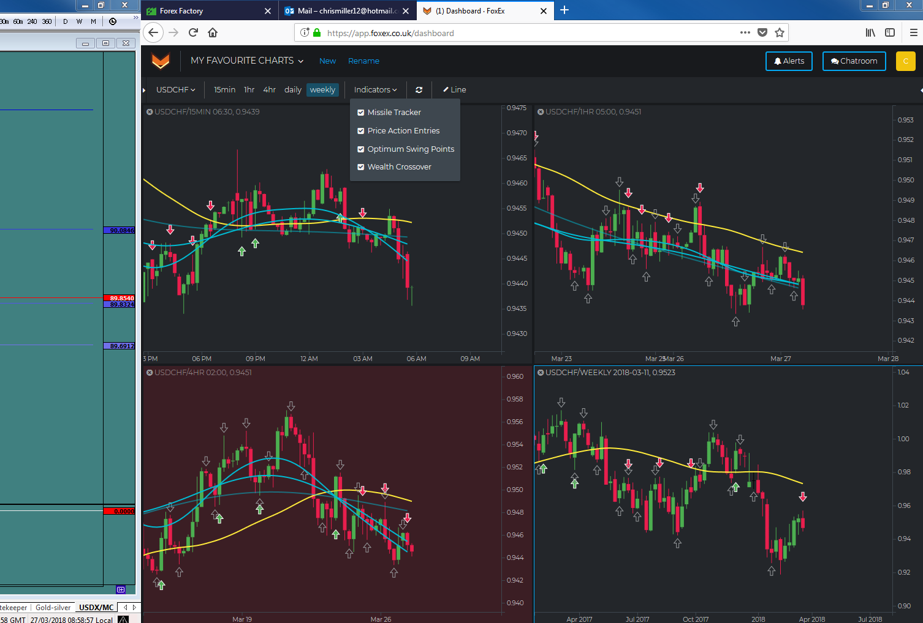Viewport: 923px width, 623px height.
Task: Close the USDCHF/15MIN chart panel
Action: pyautogui.click(x=150, y=112)
